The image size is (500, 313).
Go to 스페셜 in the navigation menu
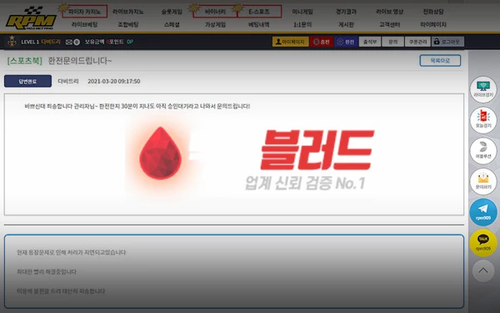pos(172,24)
